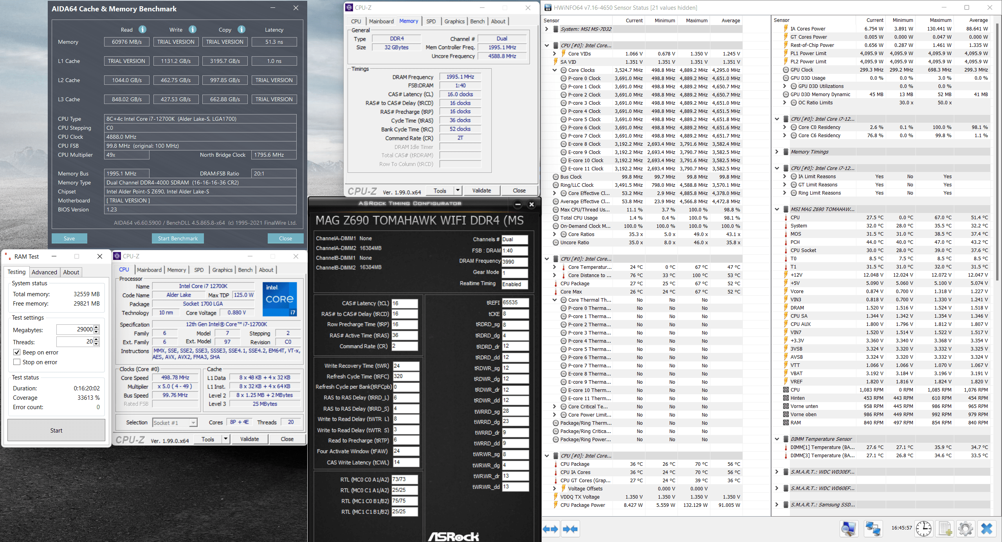Viewport: 1002px width, 542px height.
Task: Open HWiNFO system summary monitor-magnifier icon
Action: 849,529
